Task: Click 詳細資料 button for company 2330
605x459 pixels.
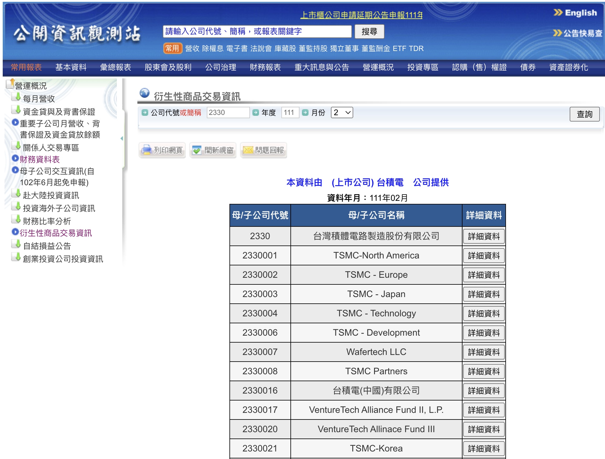Action: [x=484, y=236]
